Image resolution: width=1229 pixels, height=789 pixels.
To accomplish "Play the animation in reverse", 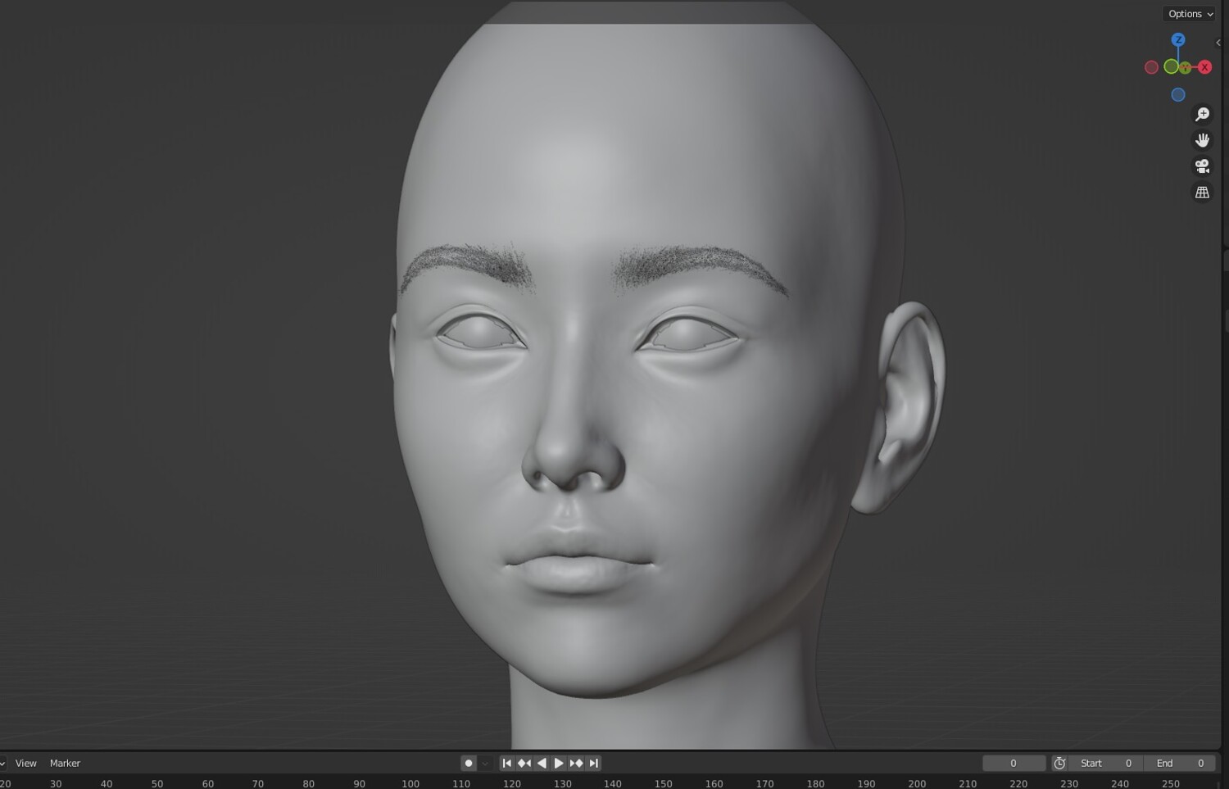I will pos(542,764).
